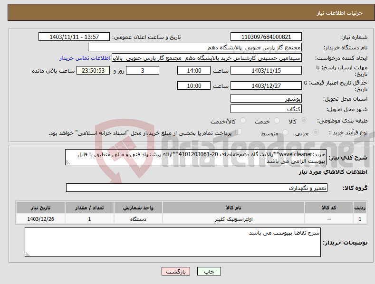The width and height of the screenshot is (375, 284).
Task: Click the کد کالا column header
Action: [329, 208]
